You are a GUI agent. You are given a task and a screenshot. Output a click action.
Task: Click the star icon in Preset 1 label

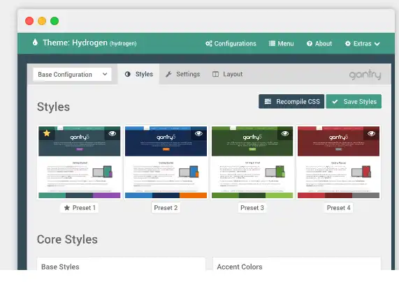(67, 208)
